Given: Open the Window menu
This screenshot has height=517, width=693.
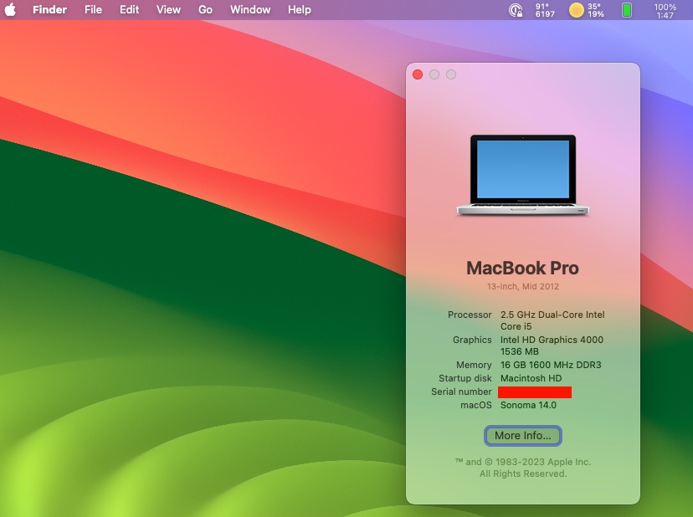Looking at the screenshot, I should pos(250,9).
